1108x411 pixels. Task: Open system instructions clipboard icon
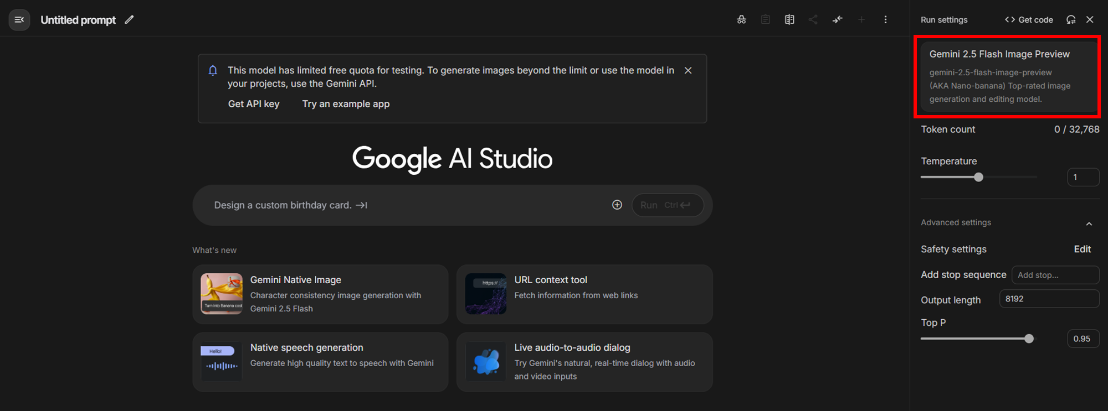click(x=766, y=20)
